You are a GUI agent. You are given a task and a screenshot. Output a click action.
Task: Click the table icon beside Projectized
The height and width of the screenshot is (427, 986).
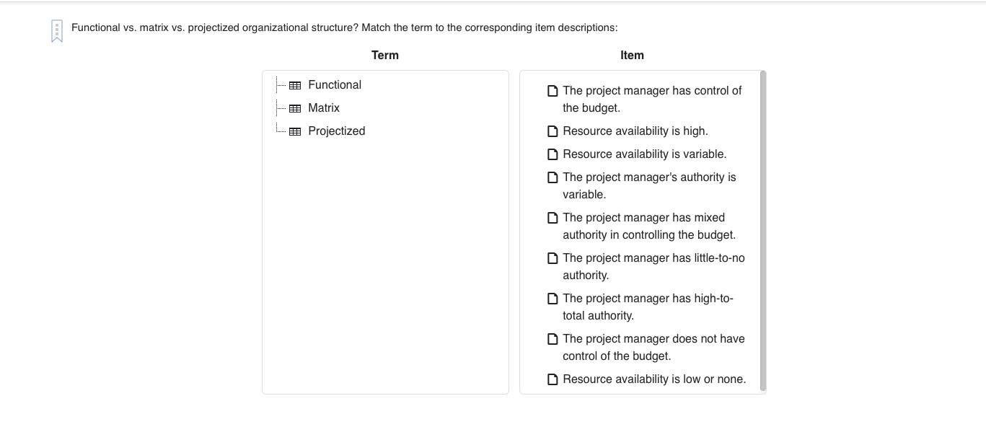(295, 131)
